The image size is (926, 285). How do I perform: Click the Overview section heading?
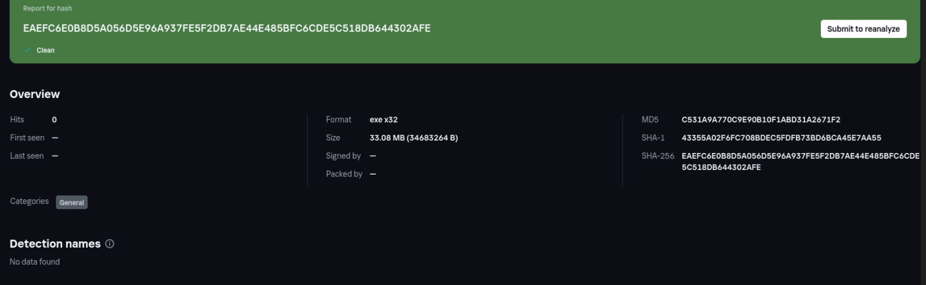click(35, 94)
